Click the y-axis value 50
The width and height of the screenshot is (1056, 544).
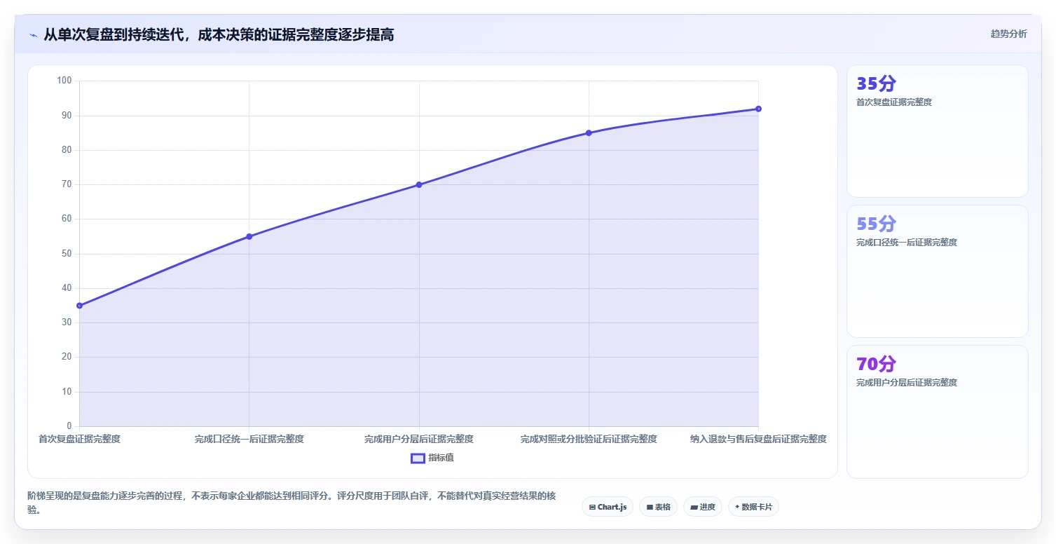(x=67, y=253)
